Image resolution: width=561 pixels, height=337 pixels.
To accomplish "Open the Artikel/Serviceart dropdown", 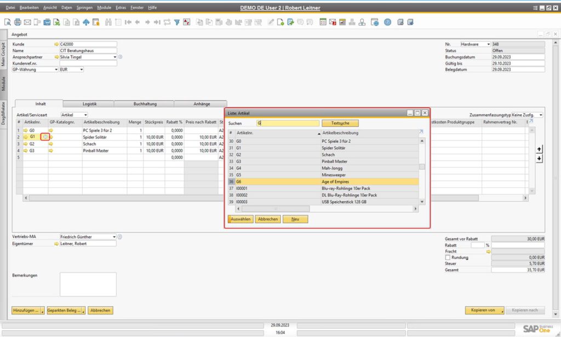I will tap(85, 115).
